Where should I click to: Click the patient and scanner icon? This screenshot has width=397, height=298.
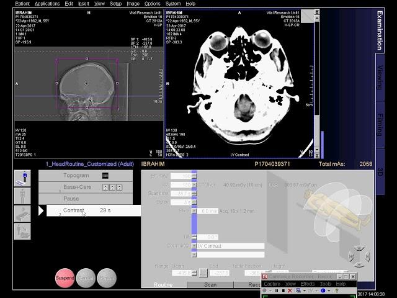22,232
